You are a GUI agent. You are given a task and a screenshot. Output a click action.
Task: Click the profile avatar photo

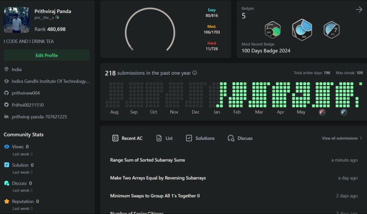17,20
